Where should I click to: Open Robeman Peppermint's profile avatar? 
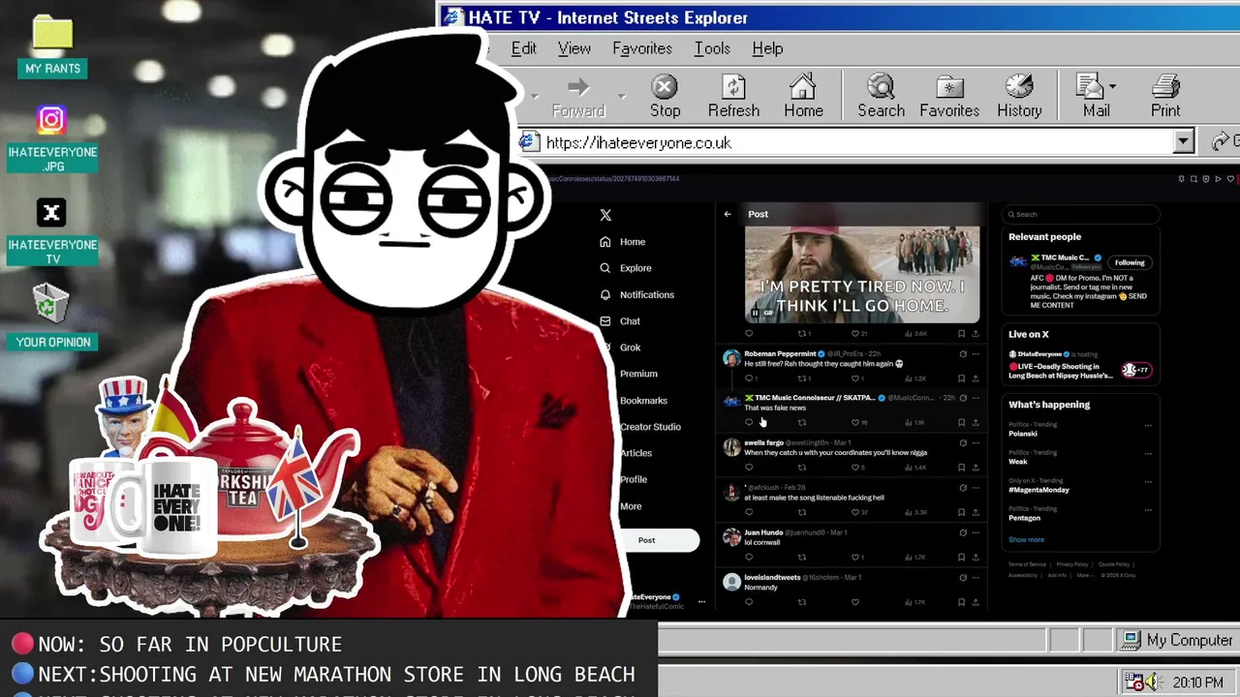[731, 358]
